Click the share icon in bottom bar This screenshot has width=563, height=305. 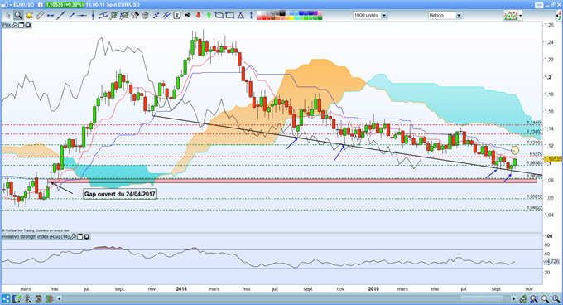click(6, 298)
